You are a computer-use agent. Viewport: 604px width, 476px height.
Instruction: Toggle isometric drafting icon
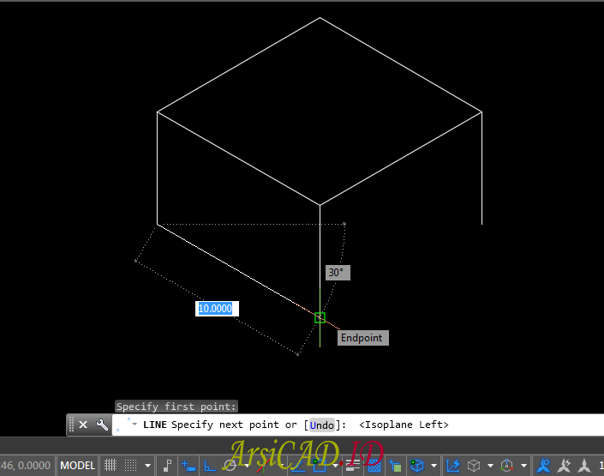(x=263, y=466)
